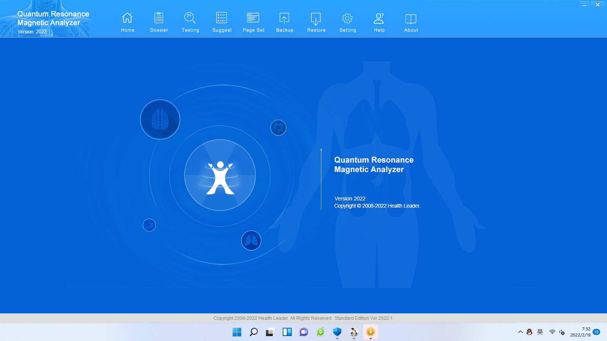Screen dimensions: 607x341
Task: Open the About book icon
Action: 411,19
